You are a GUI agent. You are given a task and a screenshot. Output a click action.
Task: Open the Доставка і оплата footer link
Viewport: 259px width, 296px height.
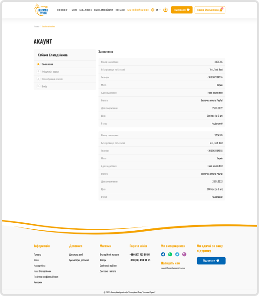[108, 271]
